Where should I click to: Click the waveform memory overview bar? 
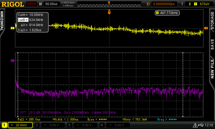(109, 5)
